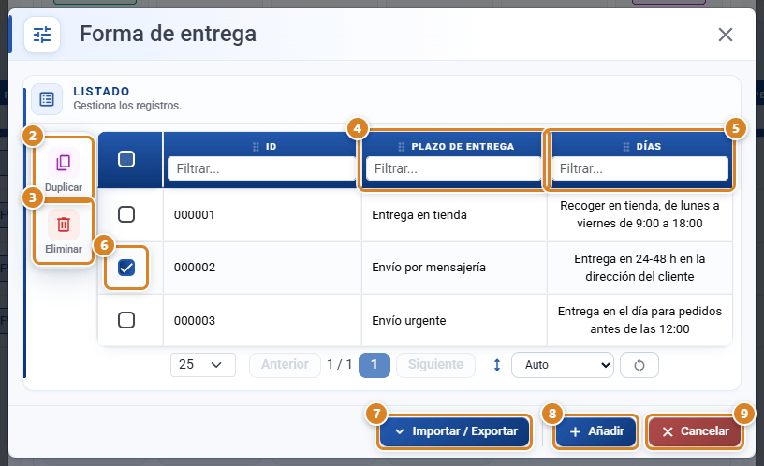The width and height of the screenshot is (764, 466).
Task: Uncheck the row 000002 checkbox
Action: point(126,268)
